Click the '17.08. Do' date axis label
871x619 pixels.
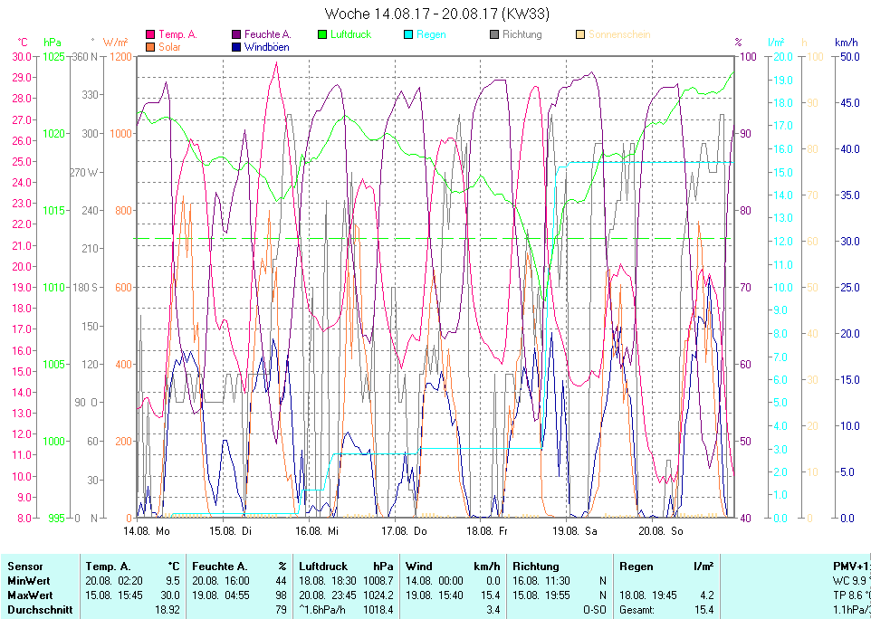(x=404, y=531)
